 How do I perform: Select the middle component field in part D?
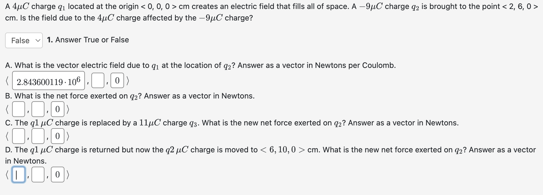coord(38,175)
